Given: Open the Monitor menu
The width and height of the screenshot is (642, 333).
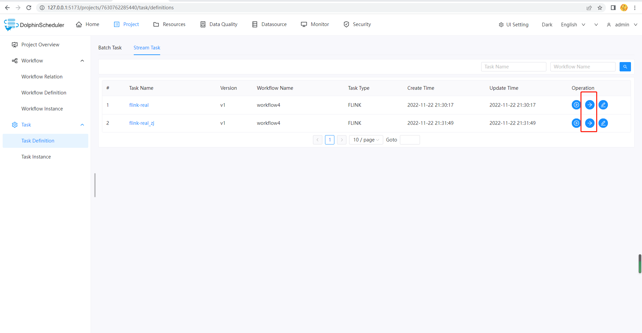Looking at the screenshot, I should [x=315, y=24].
